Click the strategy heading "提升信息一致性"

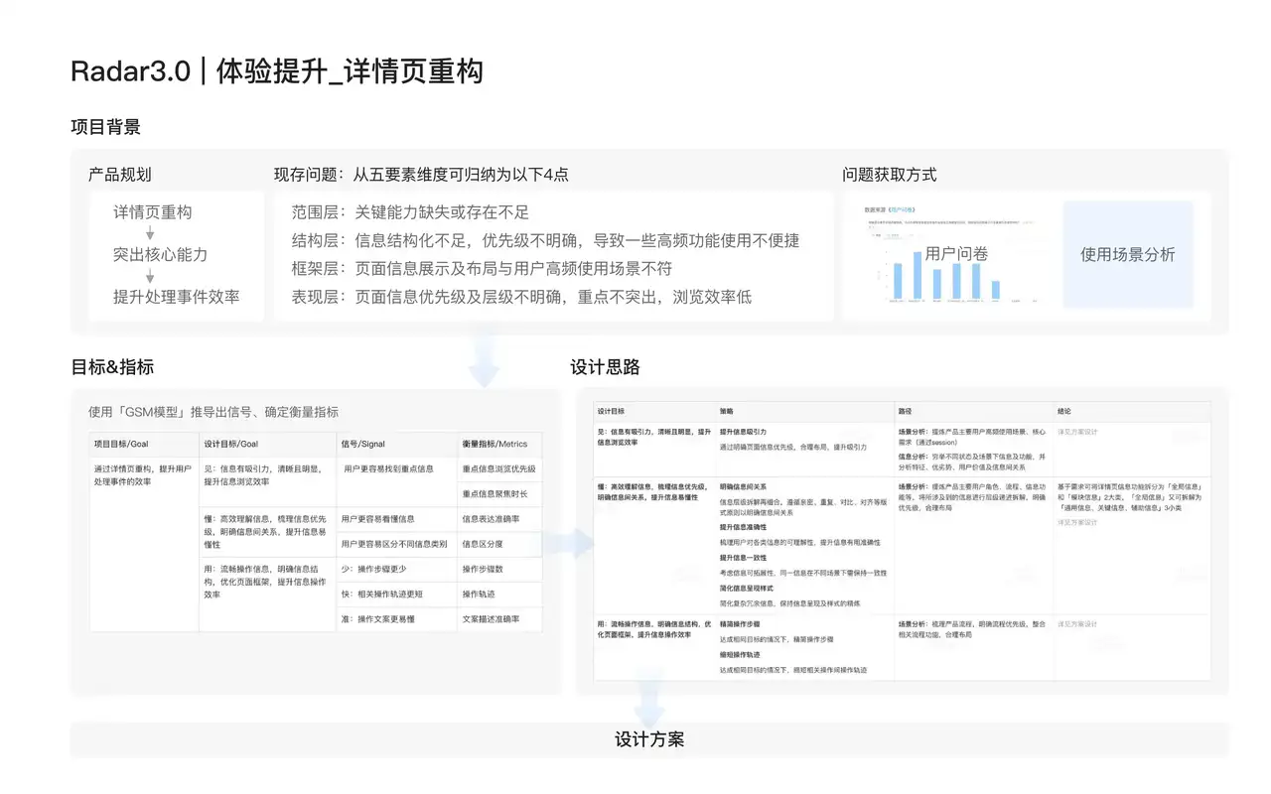(743, 558)
